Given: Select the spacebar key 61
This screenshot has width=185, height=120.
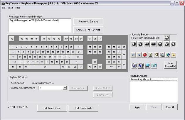Looking at the screenshot, I should point(45,67).
